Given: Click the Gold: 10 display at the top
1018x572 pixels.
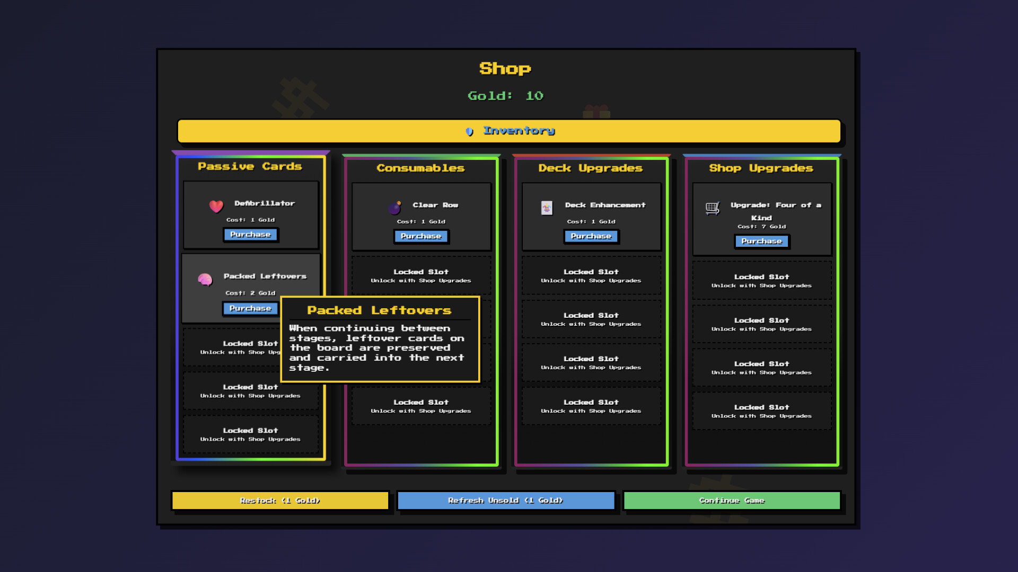Looking at the screenshot, I should (x=505, y=96).
